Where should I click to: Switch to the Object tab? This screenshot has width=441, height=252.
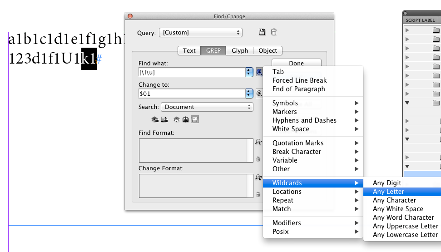[x=268, y=50]
